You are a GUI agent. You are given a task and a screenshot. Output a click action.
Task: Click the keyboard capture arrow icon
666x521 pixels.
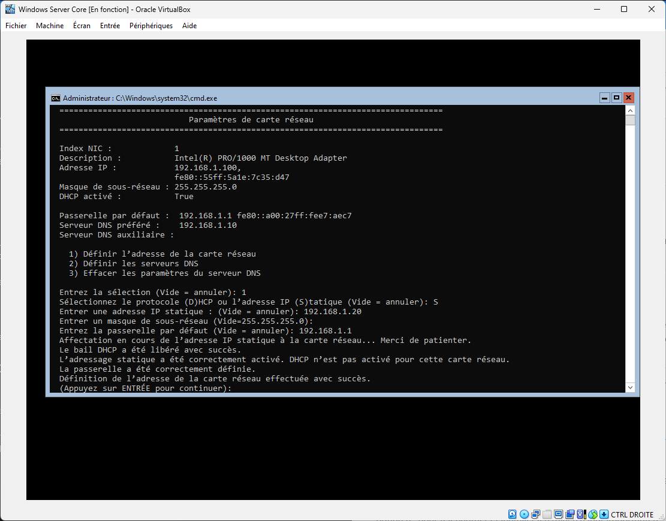coord(604,514)
